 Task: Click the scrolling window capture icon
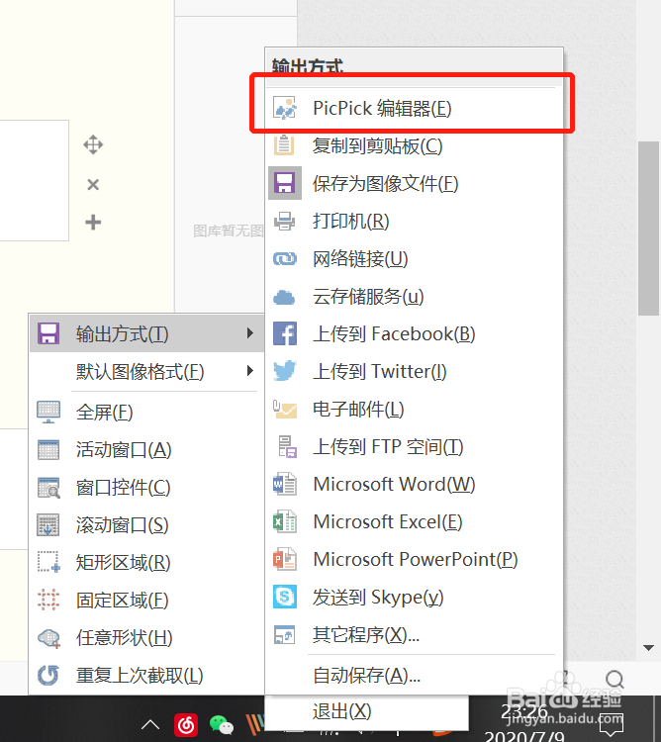tap(48, 524)
